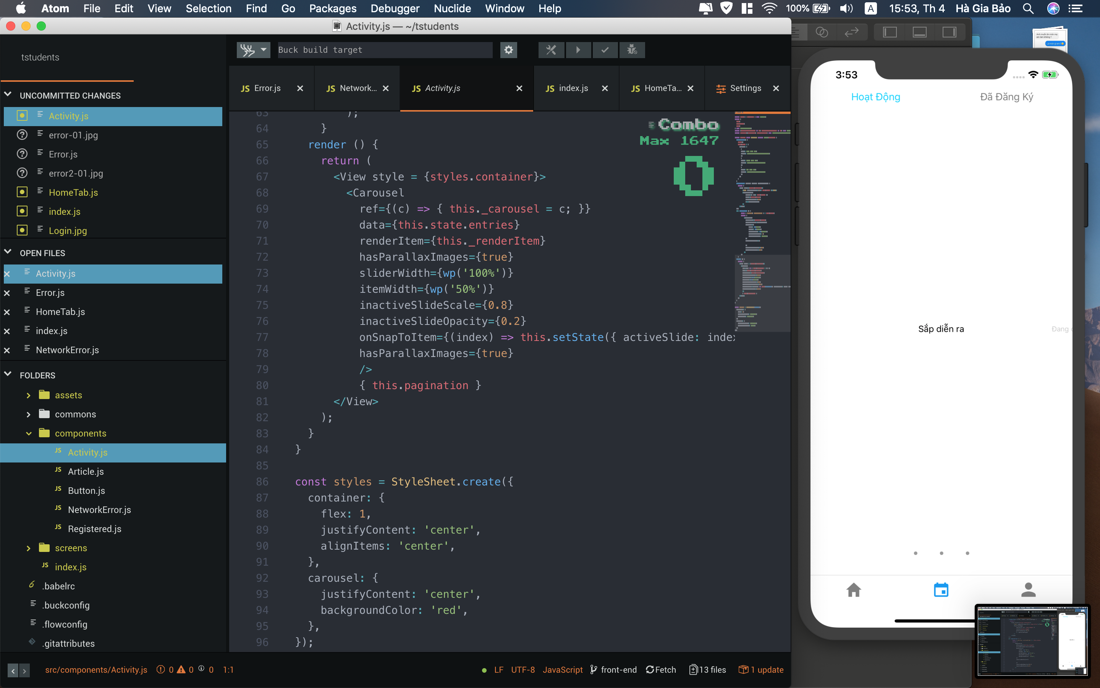Image resolution: width=1100 pixels, height=688 pixels.
Task: Click the warning triangle icon in status bar
Action: 181,669
